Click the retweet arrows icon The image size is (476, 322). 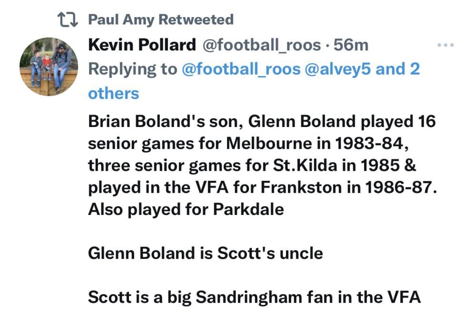67,20
